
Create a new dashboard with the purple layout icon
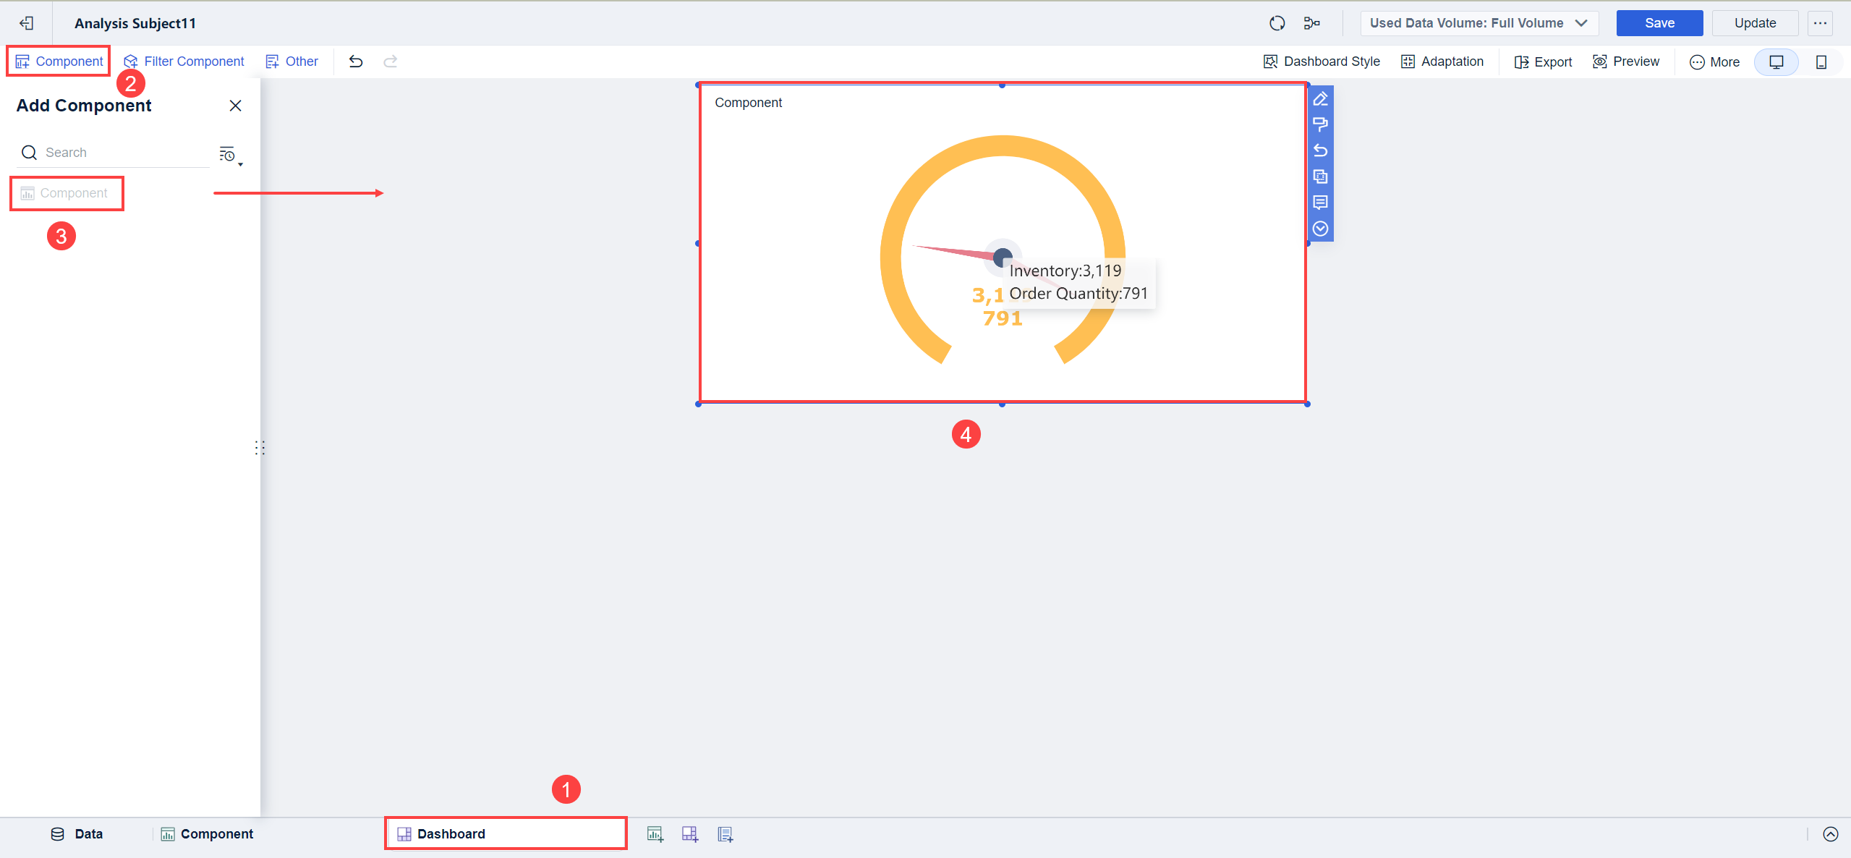pyautogui.click(x=689, y=833)
